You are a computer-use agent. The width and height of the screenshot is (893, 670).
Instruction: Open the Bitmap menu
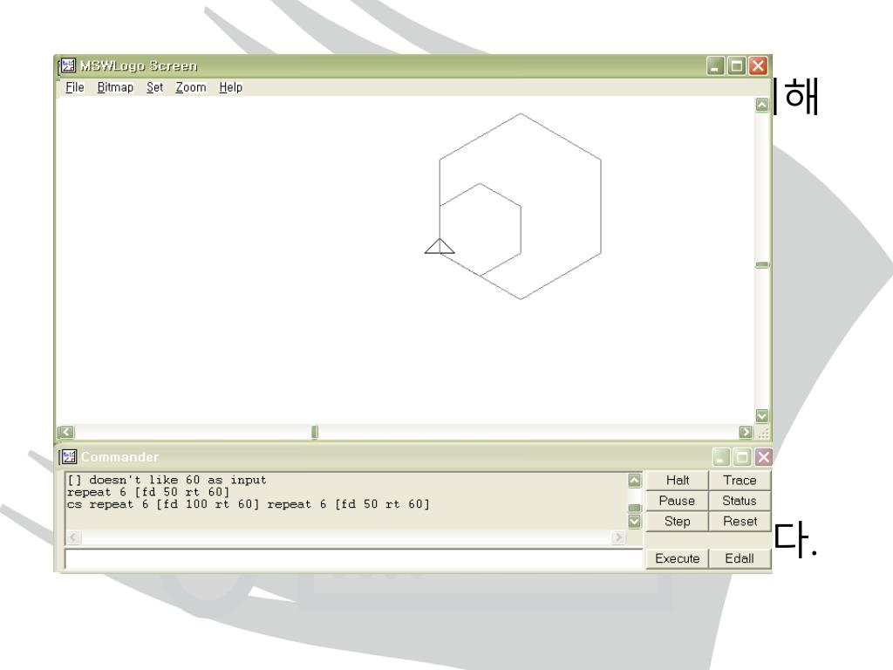click(x=115, y=87)
